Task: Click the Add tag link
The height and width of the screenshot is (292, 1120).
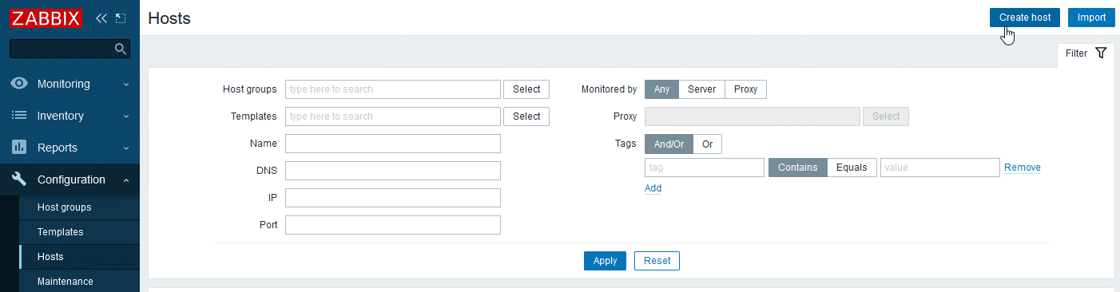Action: pyautogui.click(x=653, y=188)
